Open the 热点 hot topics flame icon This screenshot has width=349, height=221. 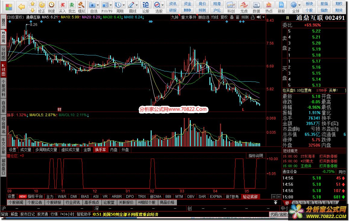[269, 5]
